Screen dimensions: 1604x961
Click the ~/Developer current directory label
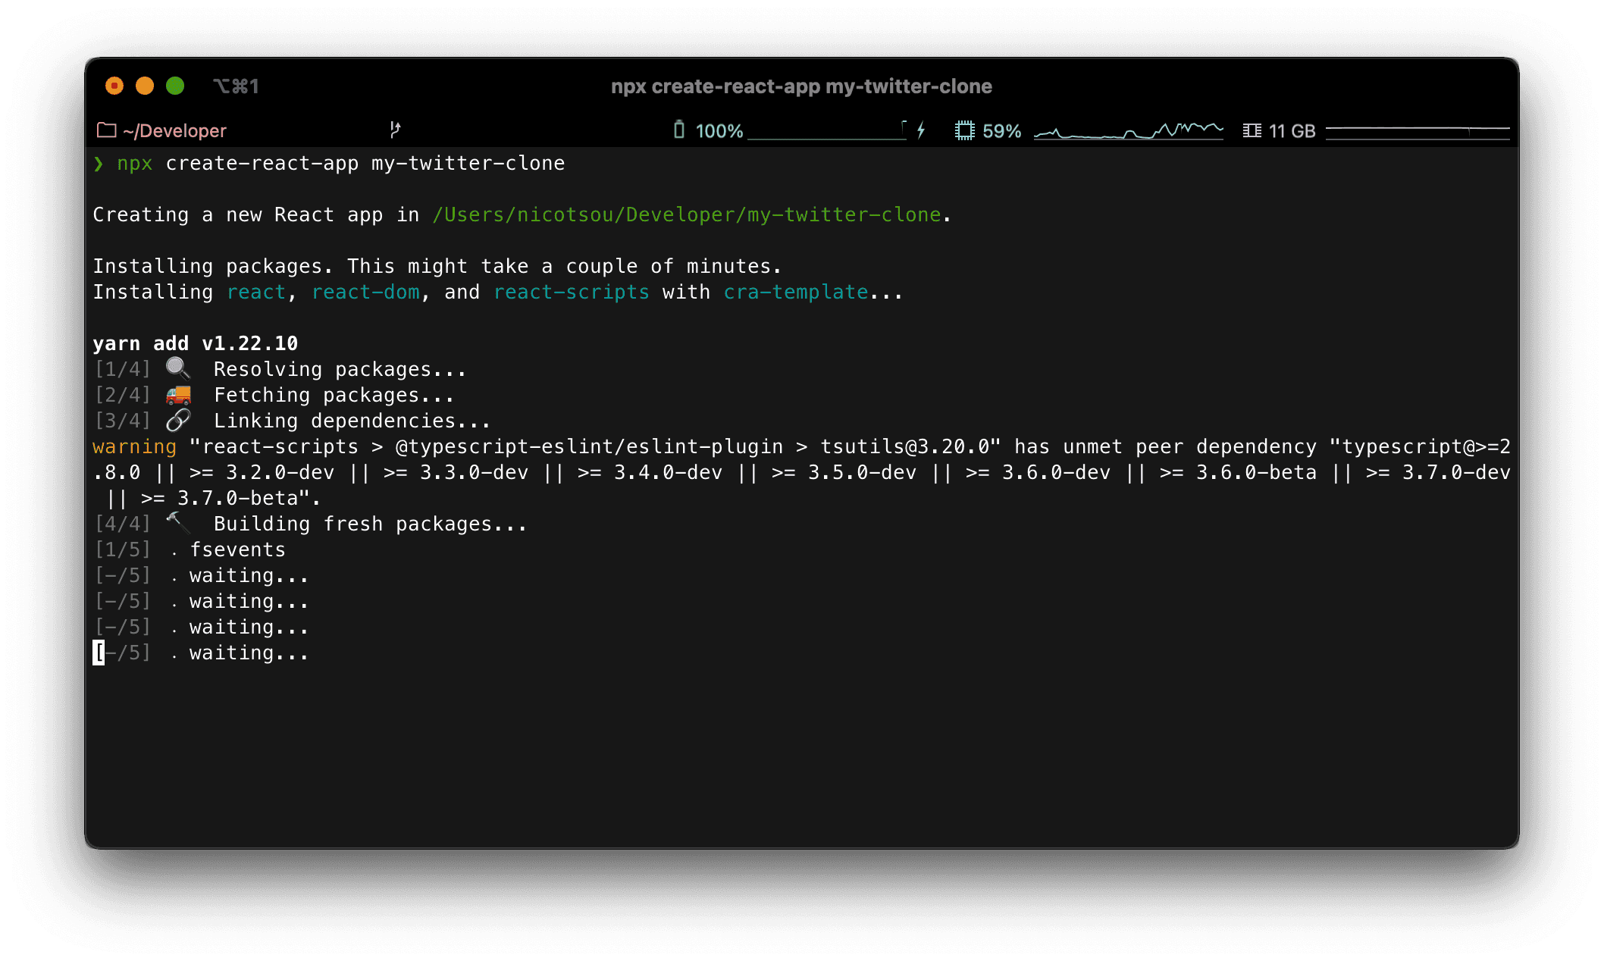174,131
